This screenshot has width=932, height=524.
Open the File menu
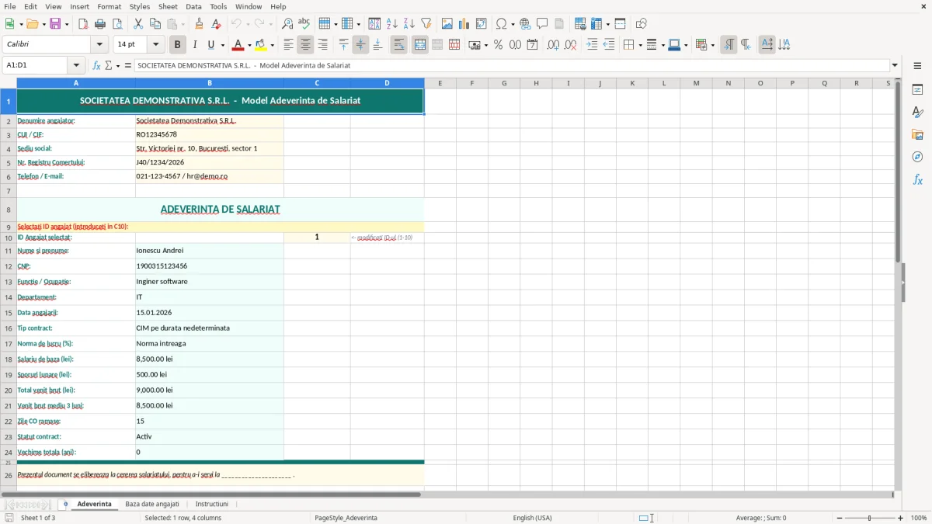(x=9, y=6)
